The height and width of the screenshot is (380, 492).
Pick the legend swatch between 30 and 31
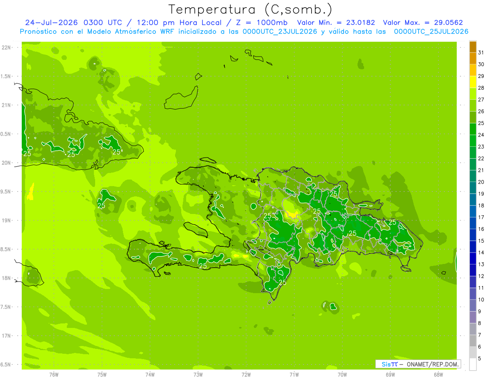[x=473, y=59]
